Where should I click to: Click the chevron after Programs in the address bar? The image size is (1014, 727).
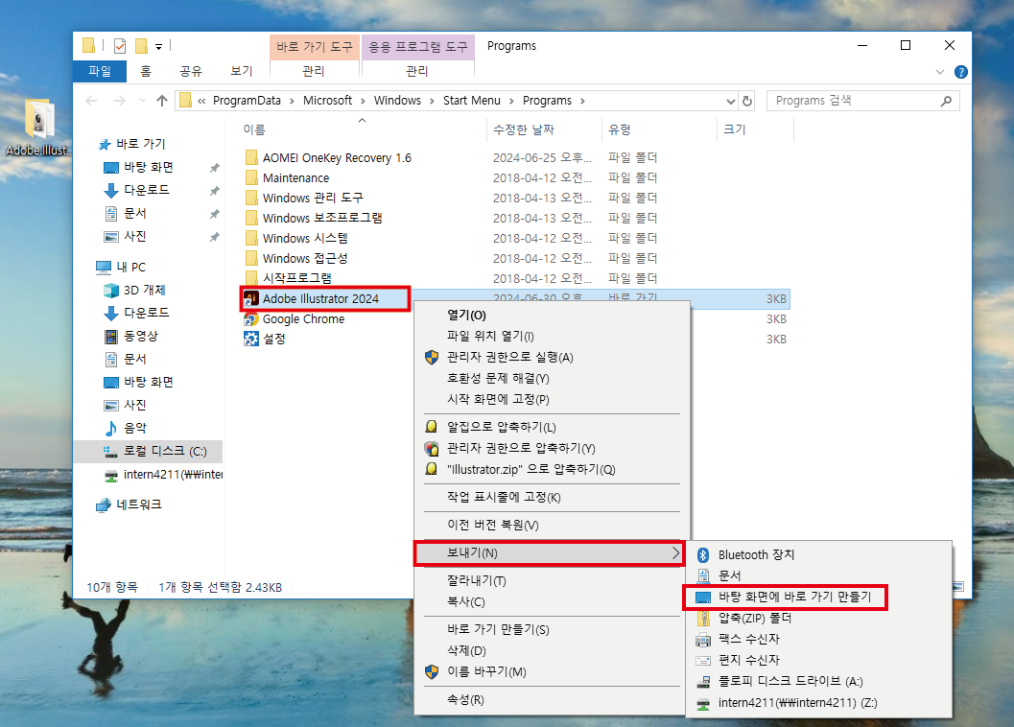(x=582, y=101)
